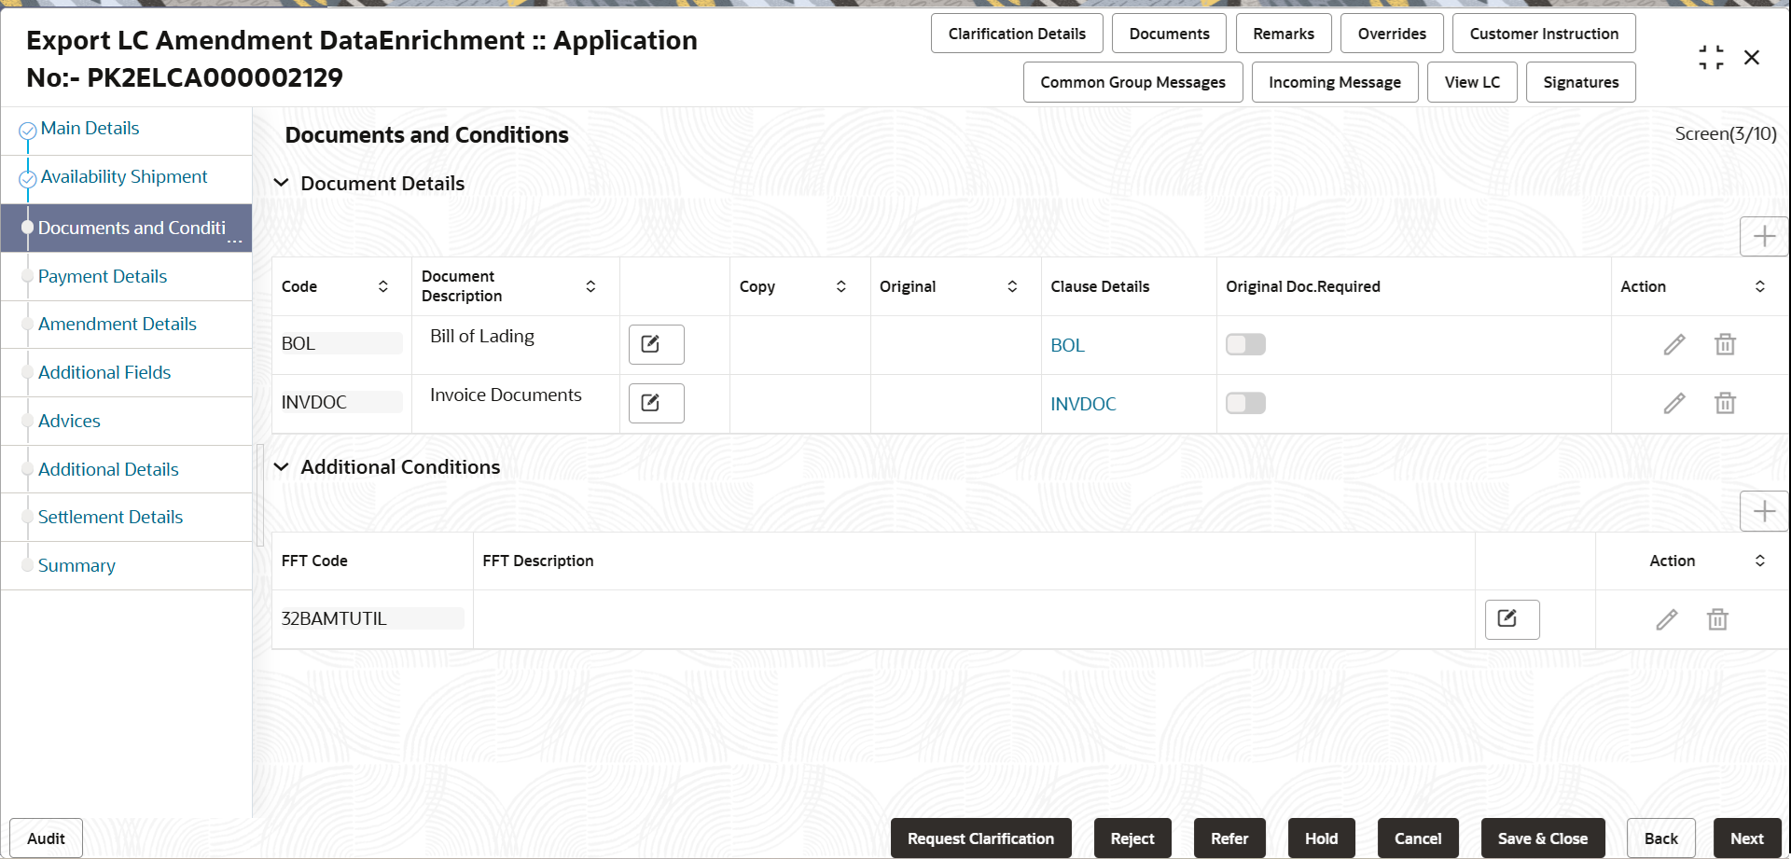Click the Save & Close button
The width and height of the screenshot is (1791, 859).
[x=1542, y=838]
